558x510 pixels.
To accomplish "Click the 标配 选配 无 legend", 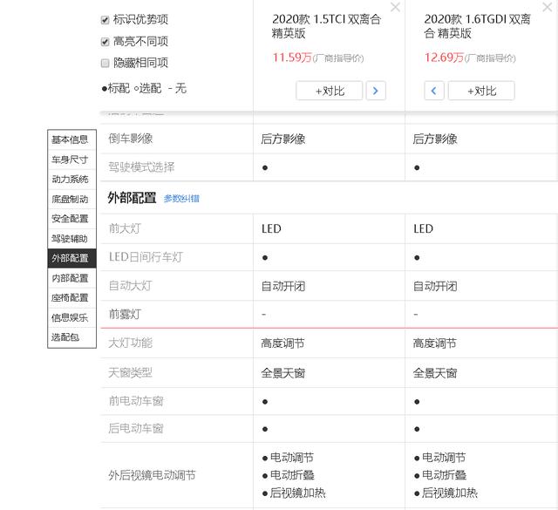I will (144, 88).
